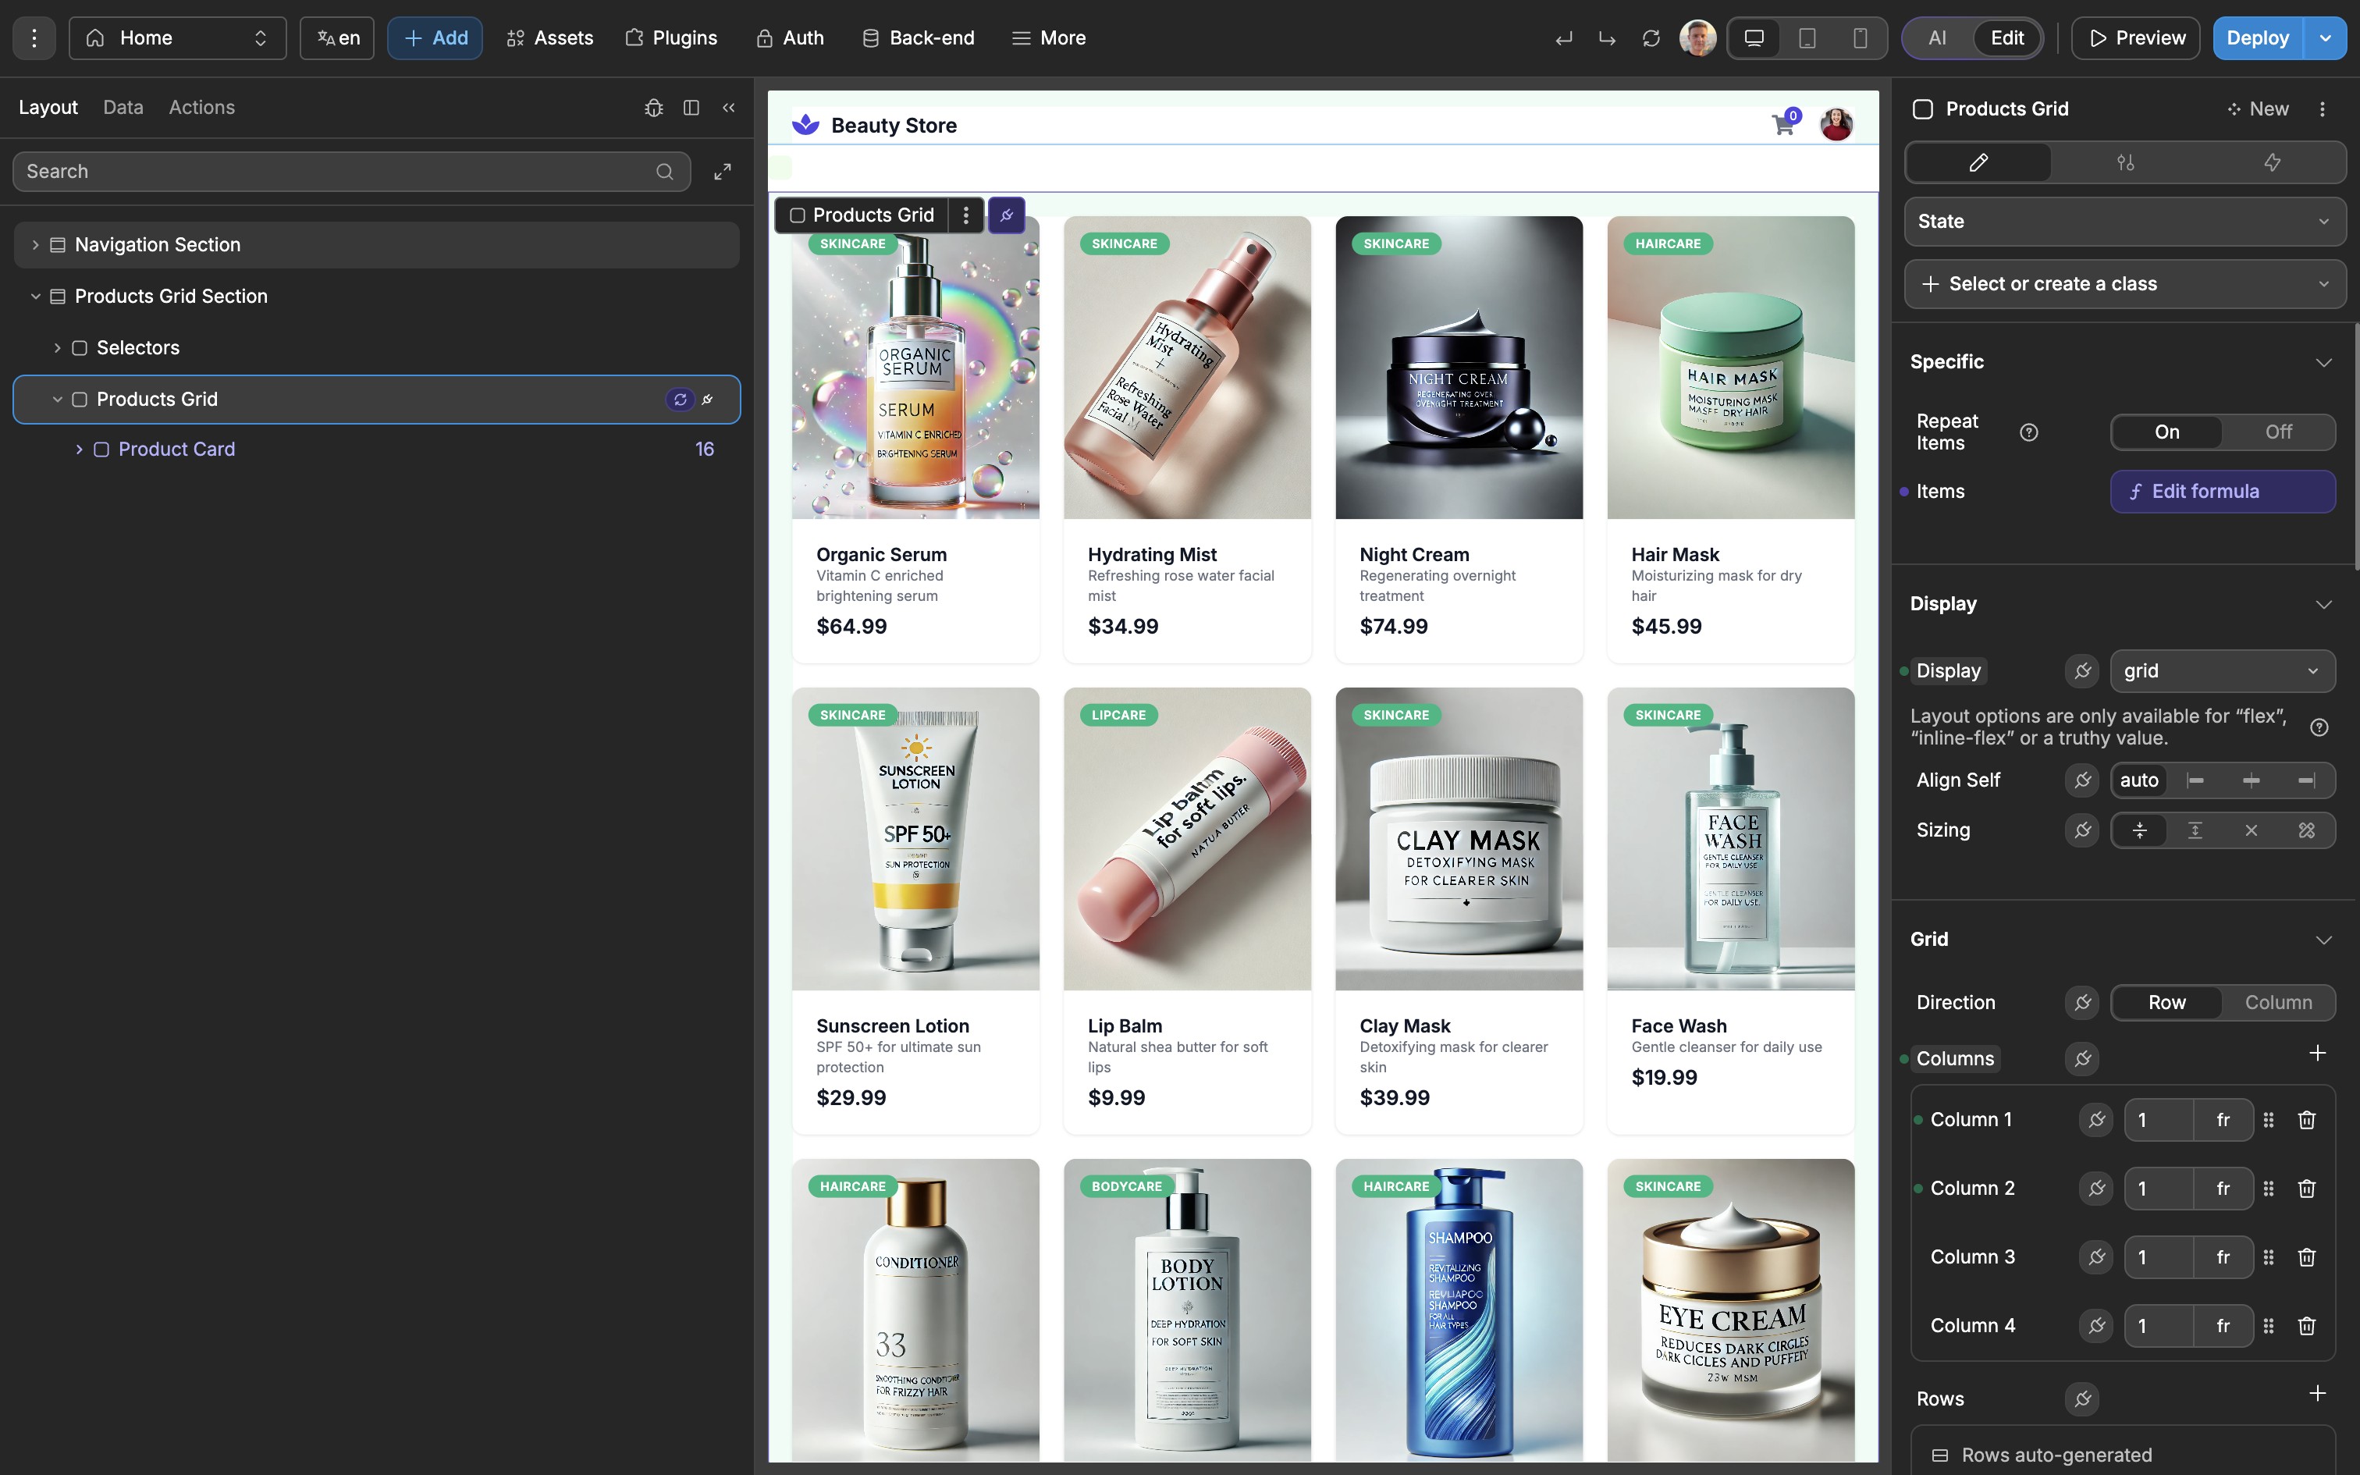
Task: Set grid Direction to Column
Action: [2279, 1003]
